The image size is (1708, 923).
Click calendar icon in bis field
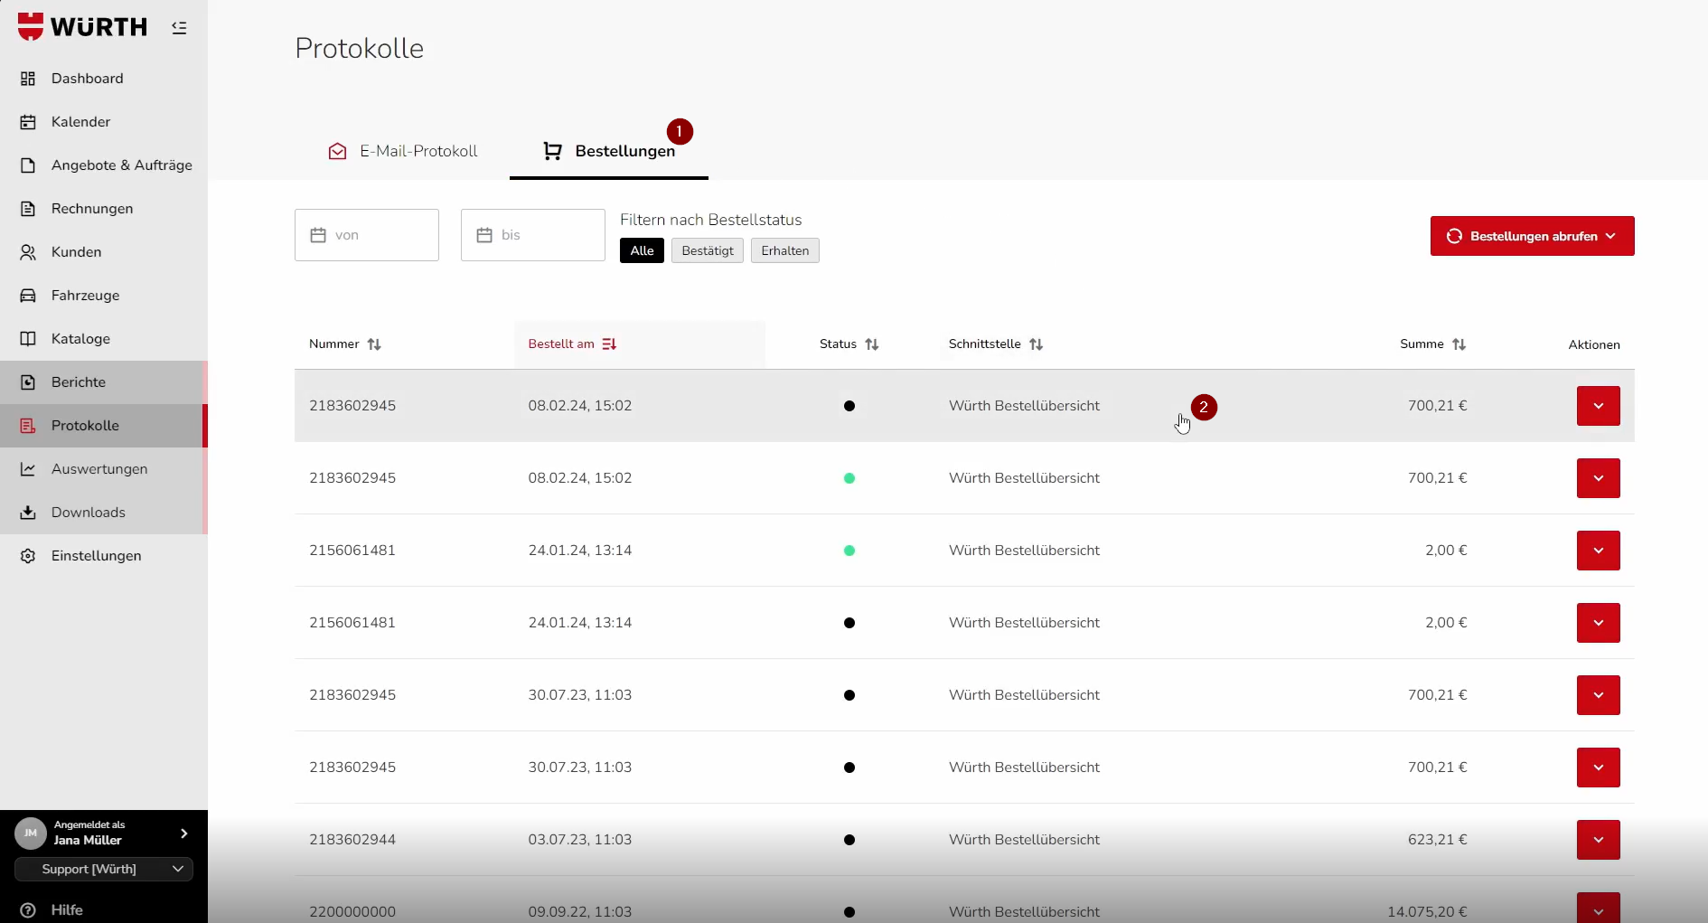click(x=484, y=235)
